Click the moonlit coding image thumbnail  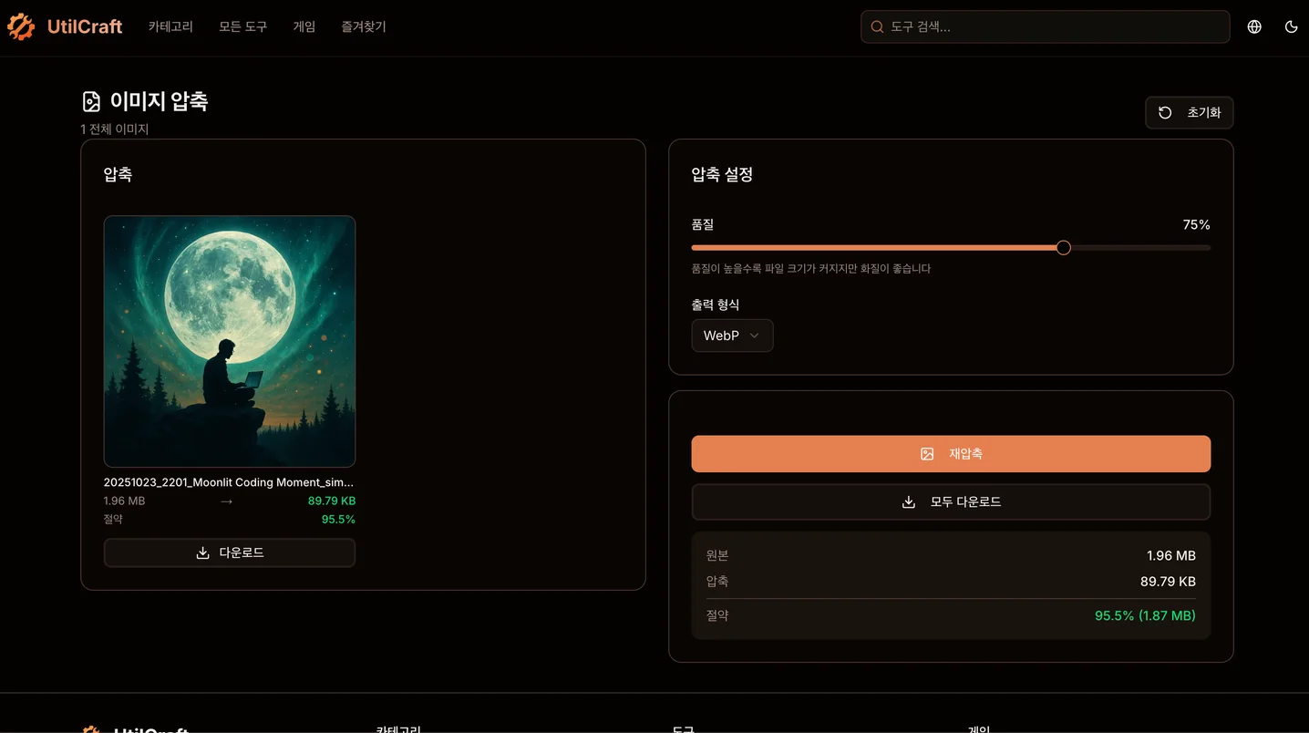(230, 341)
